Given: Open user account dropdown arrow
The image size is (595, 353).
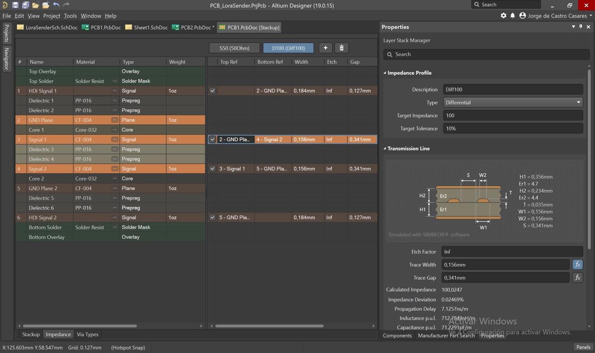Looking at the screenshot, I should click(590, 16).
